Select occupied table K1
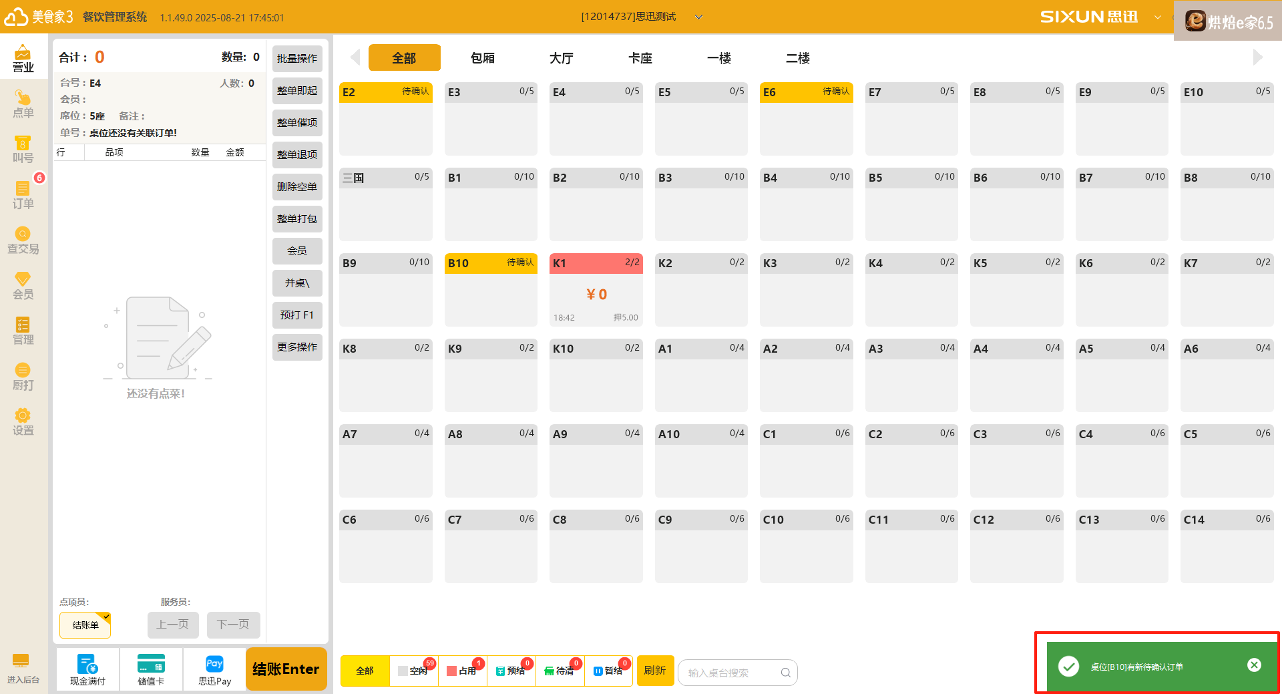 (x=596, y=290)
